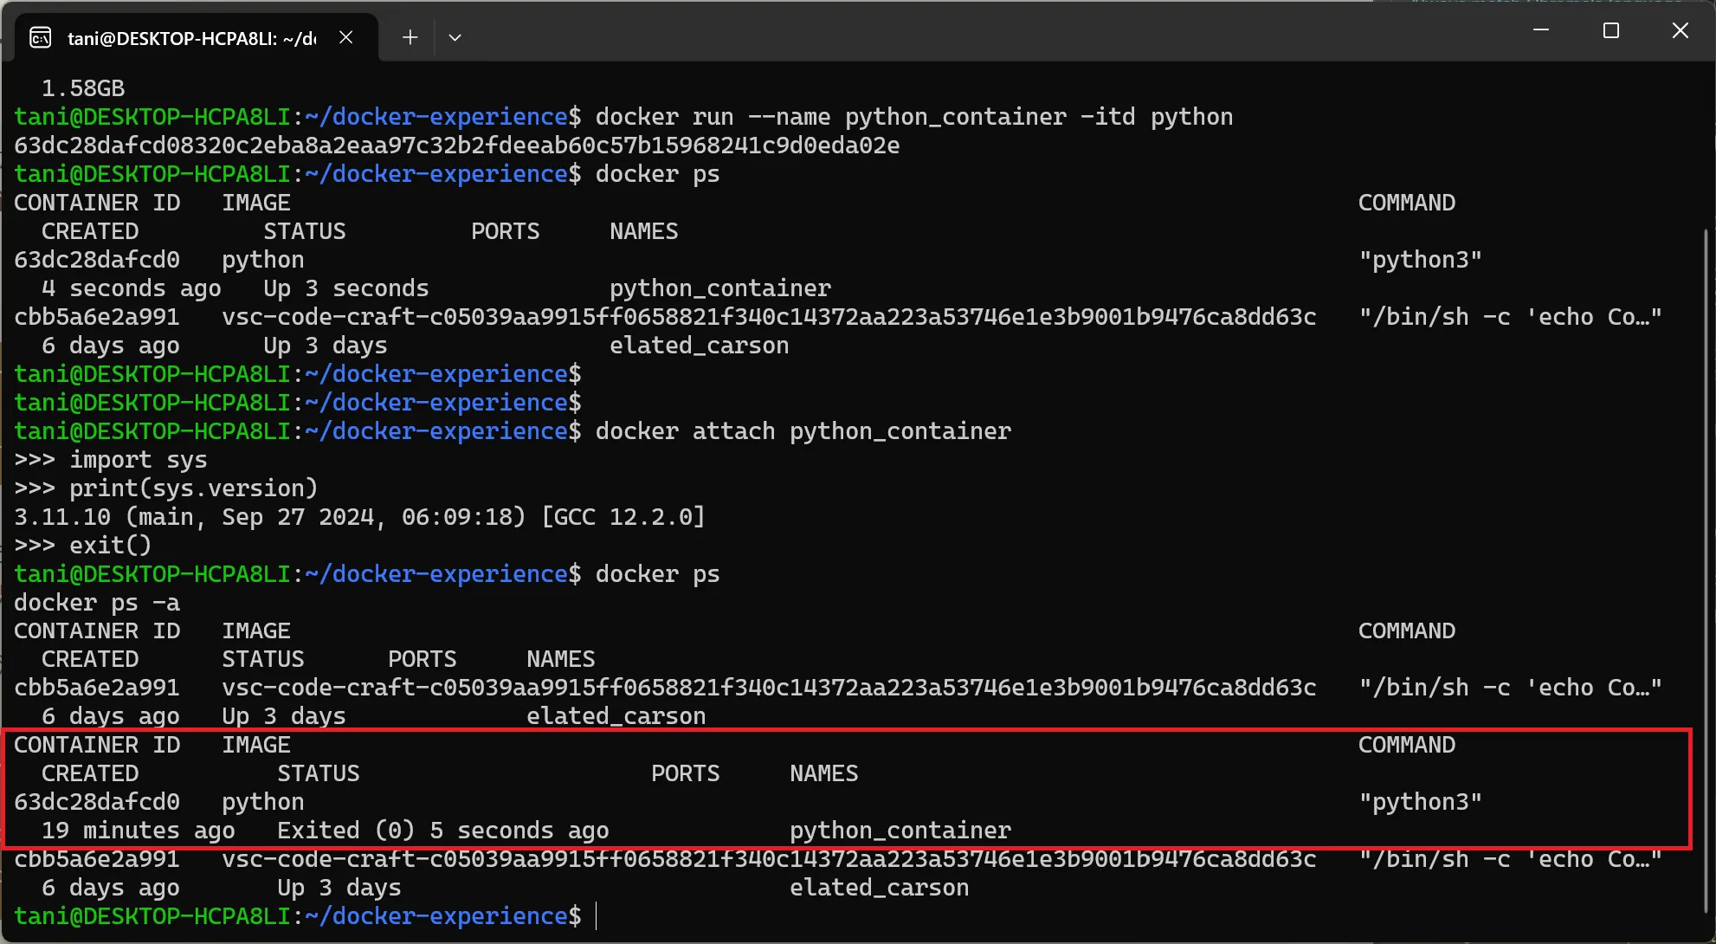Place cursor at the bottom shell prompt
Screen dimensions: 1716x944
click(x=597, y=915)
